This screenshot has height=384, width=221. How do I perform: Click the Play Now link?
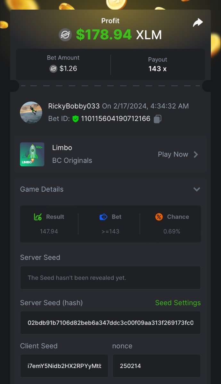click(x=173, y=155)
